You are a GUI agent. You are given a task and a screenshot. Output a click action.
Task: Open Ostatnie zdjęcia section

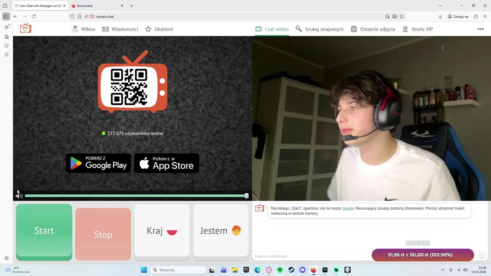click(373, 29)
